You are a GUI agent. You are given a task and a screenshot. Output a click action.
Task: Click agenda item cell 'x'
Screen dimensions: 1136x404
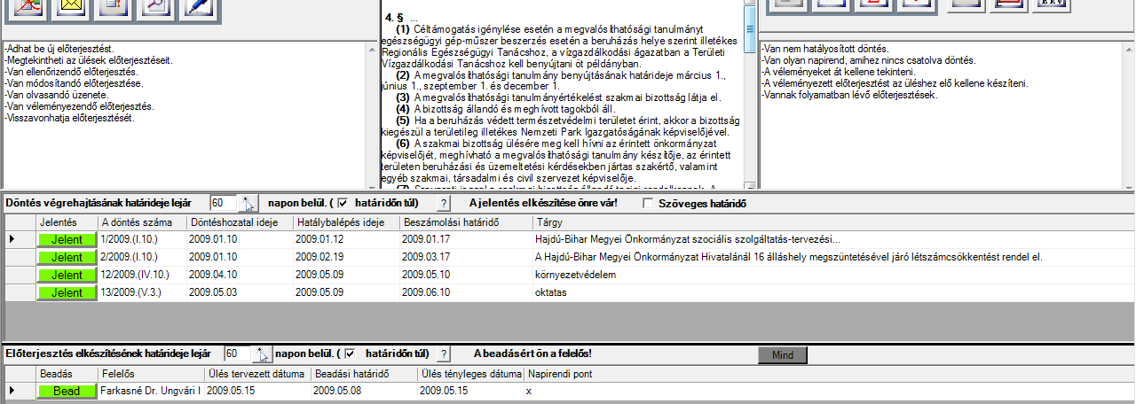click(829, 391)
